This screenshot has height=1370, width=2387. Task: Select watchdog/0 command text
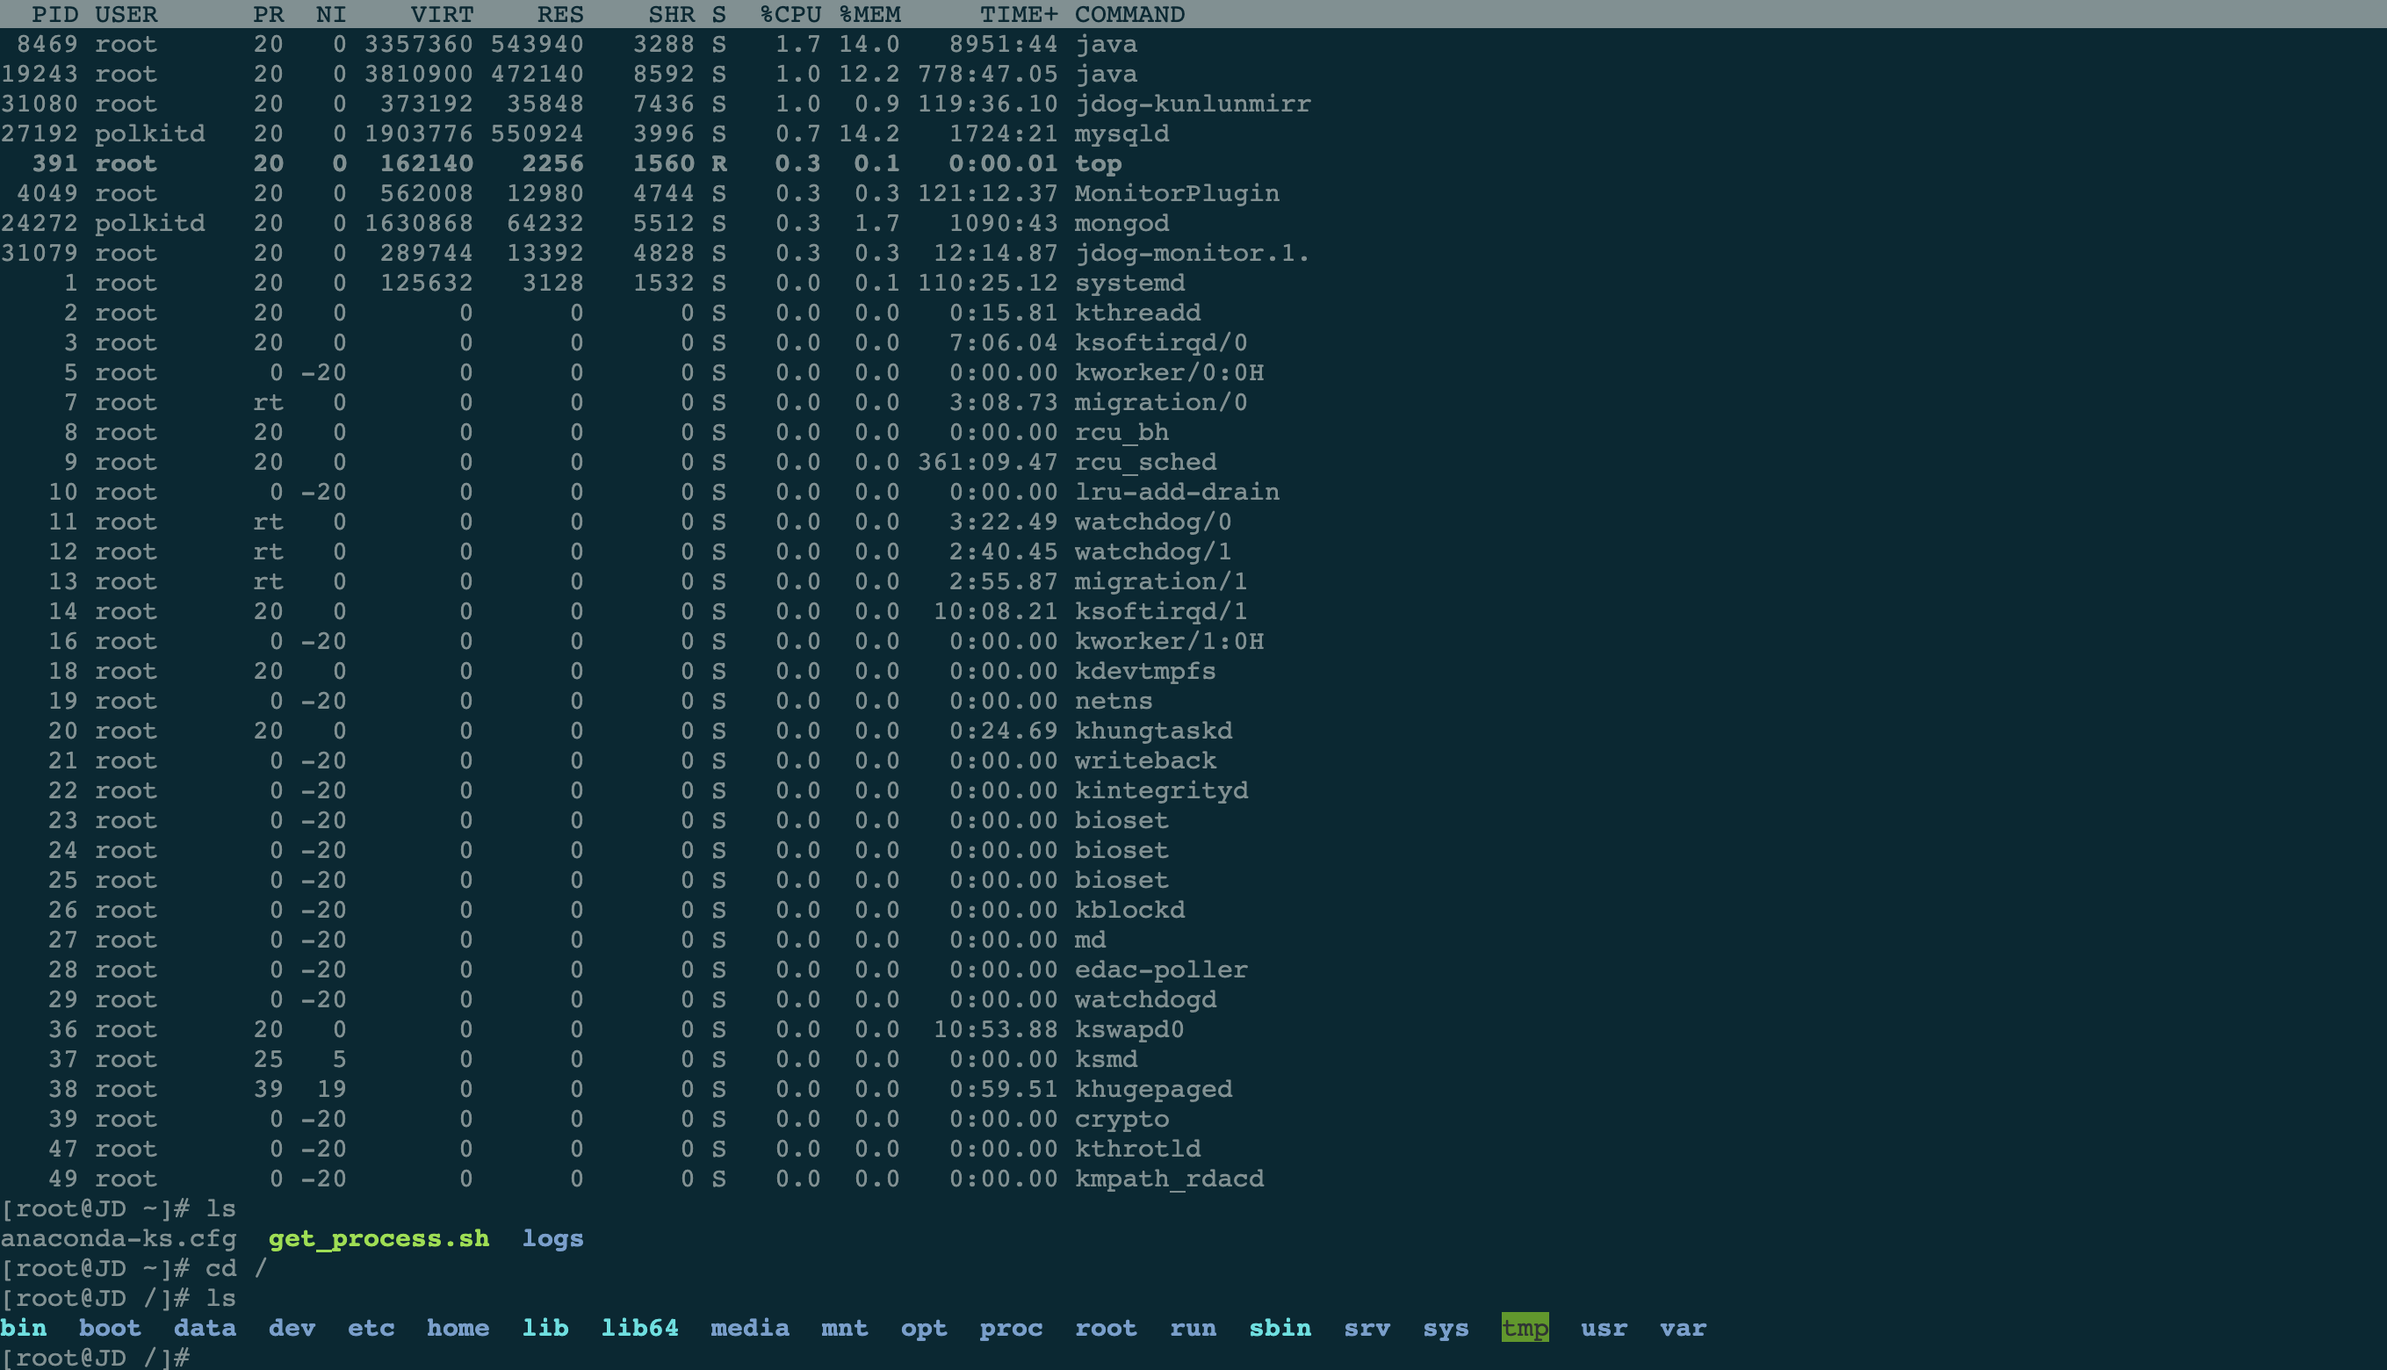click(x=1152, y=523)
